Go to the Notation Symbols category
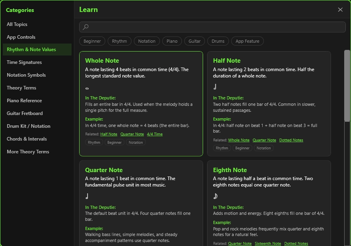351x246 pixels. point(37,75)
